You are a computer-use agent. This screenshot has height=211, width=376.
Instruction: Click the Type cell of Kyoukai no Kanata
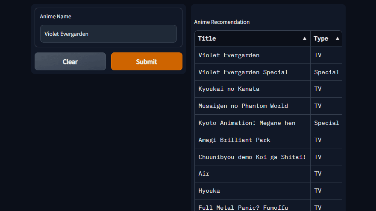click(x=326, y=89)
